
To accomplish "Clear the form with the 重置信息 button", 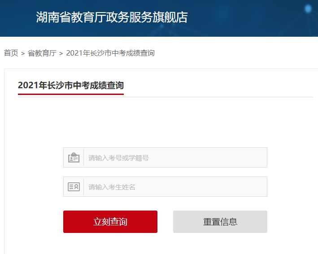I will pyautogui.click(x=220, y=222).
